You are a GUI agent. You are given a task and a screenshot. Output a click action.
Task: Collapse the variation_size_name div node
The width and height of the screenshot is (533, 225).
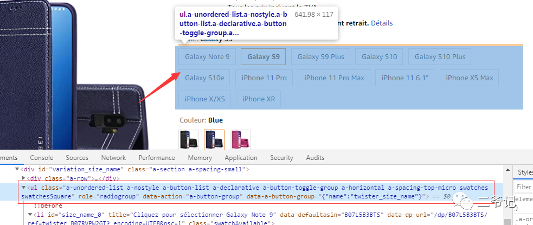click(x=17, y=169)
